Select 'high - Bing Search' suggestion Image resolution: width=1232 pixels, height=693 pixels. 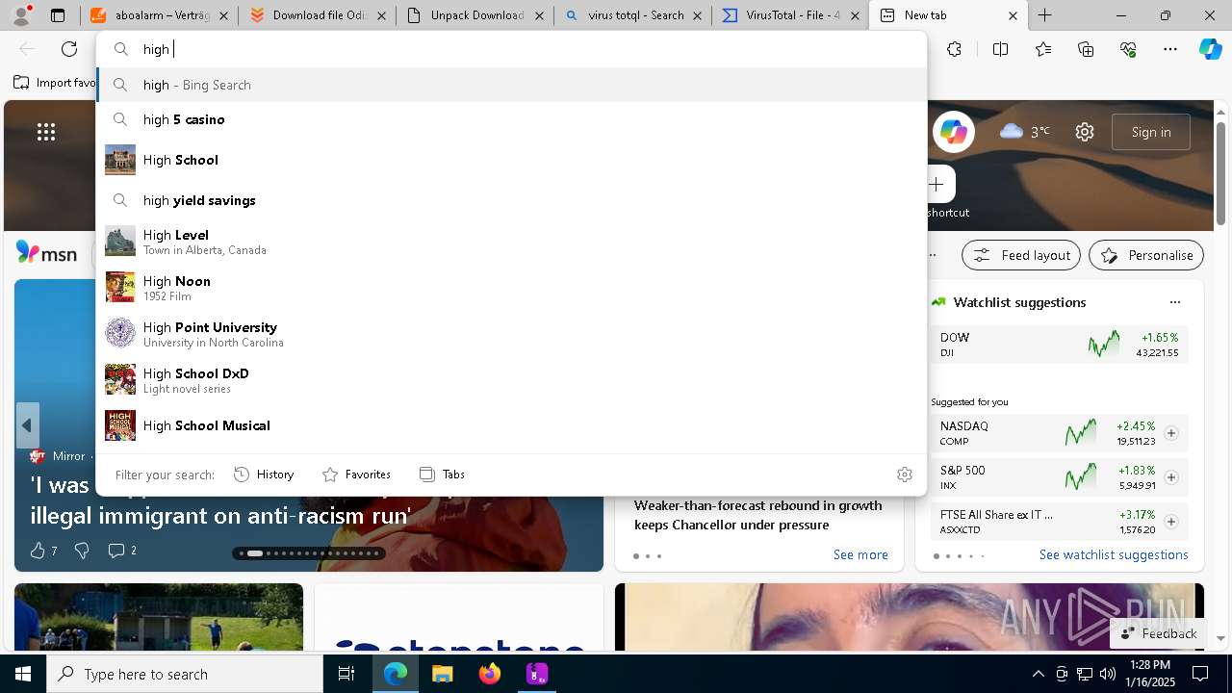coord(511,85)
